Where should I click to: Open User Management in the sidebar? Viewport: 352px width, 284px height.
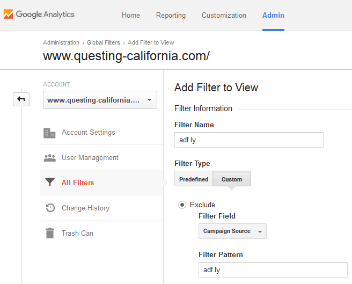pyautogui.click(x=101, y=157)
